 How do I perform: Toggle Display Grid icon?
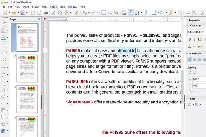click(104, 13)
